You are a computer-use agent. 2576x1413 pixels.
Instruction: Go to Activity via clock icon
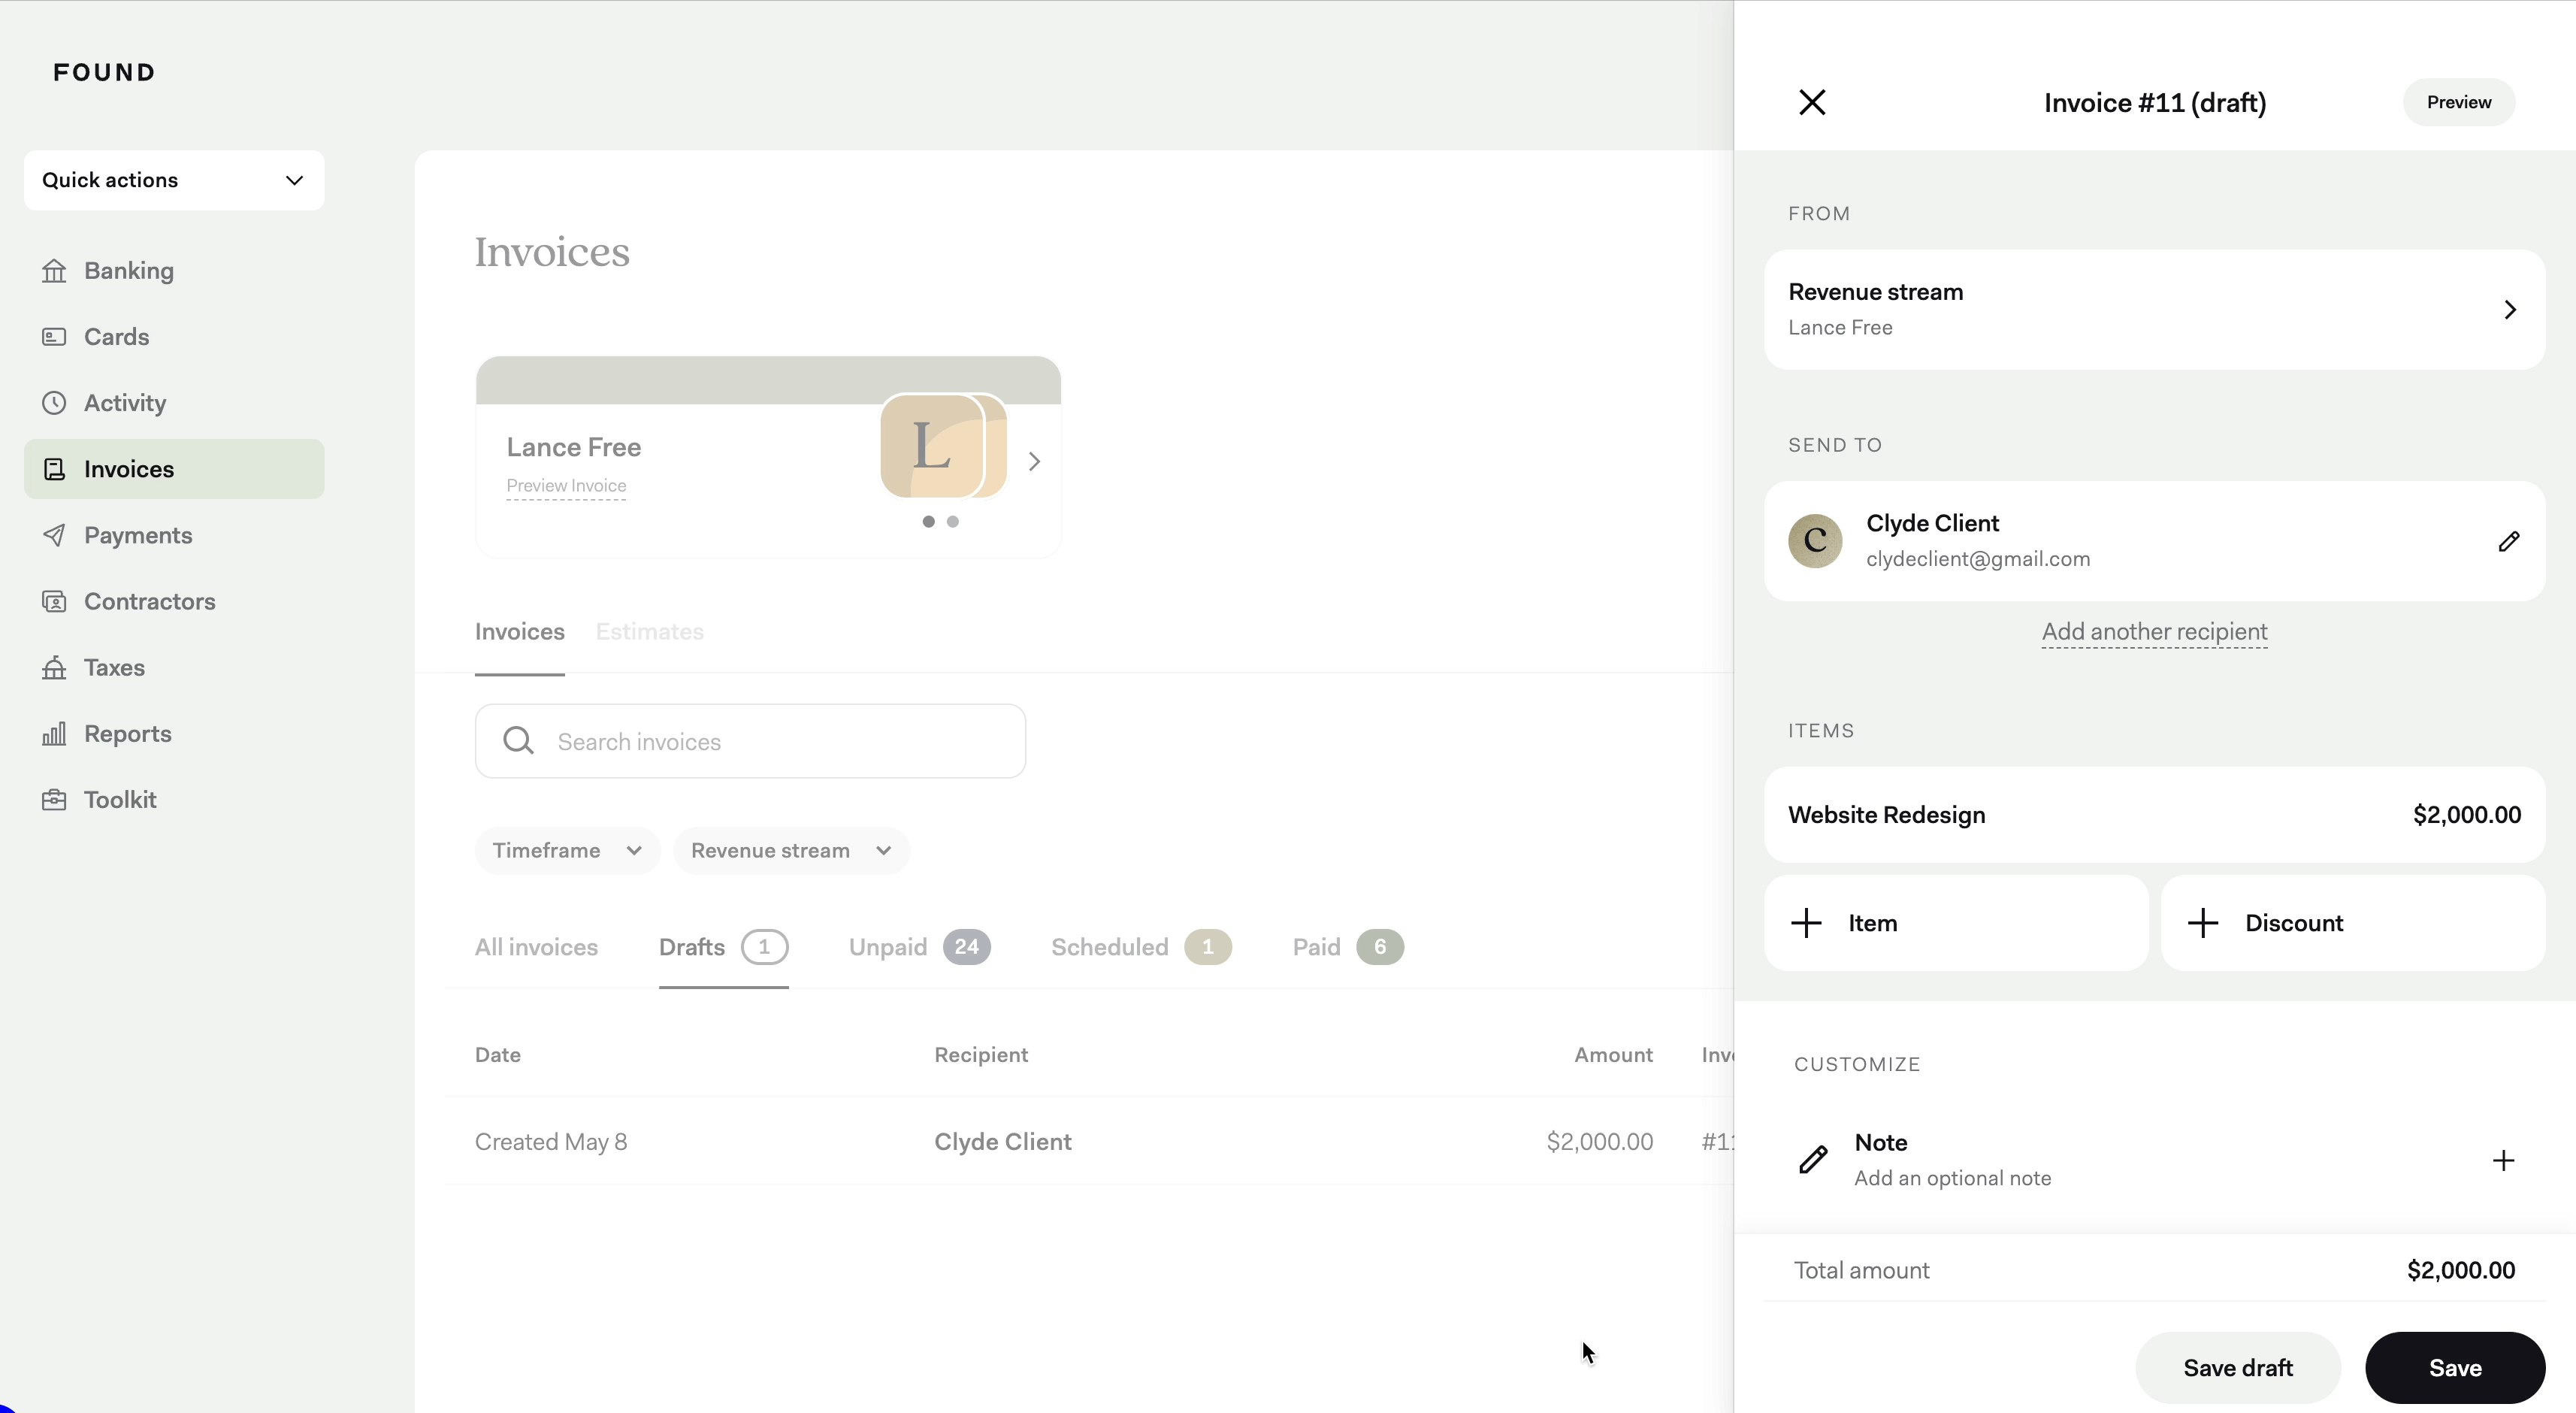[54, 403]
